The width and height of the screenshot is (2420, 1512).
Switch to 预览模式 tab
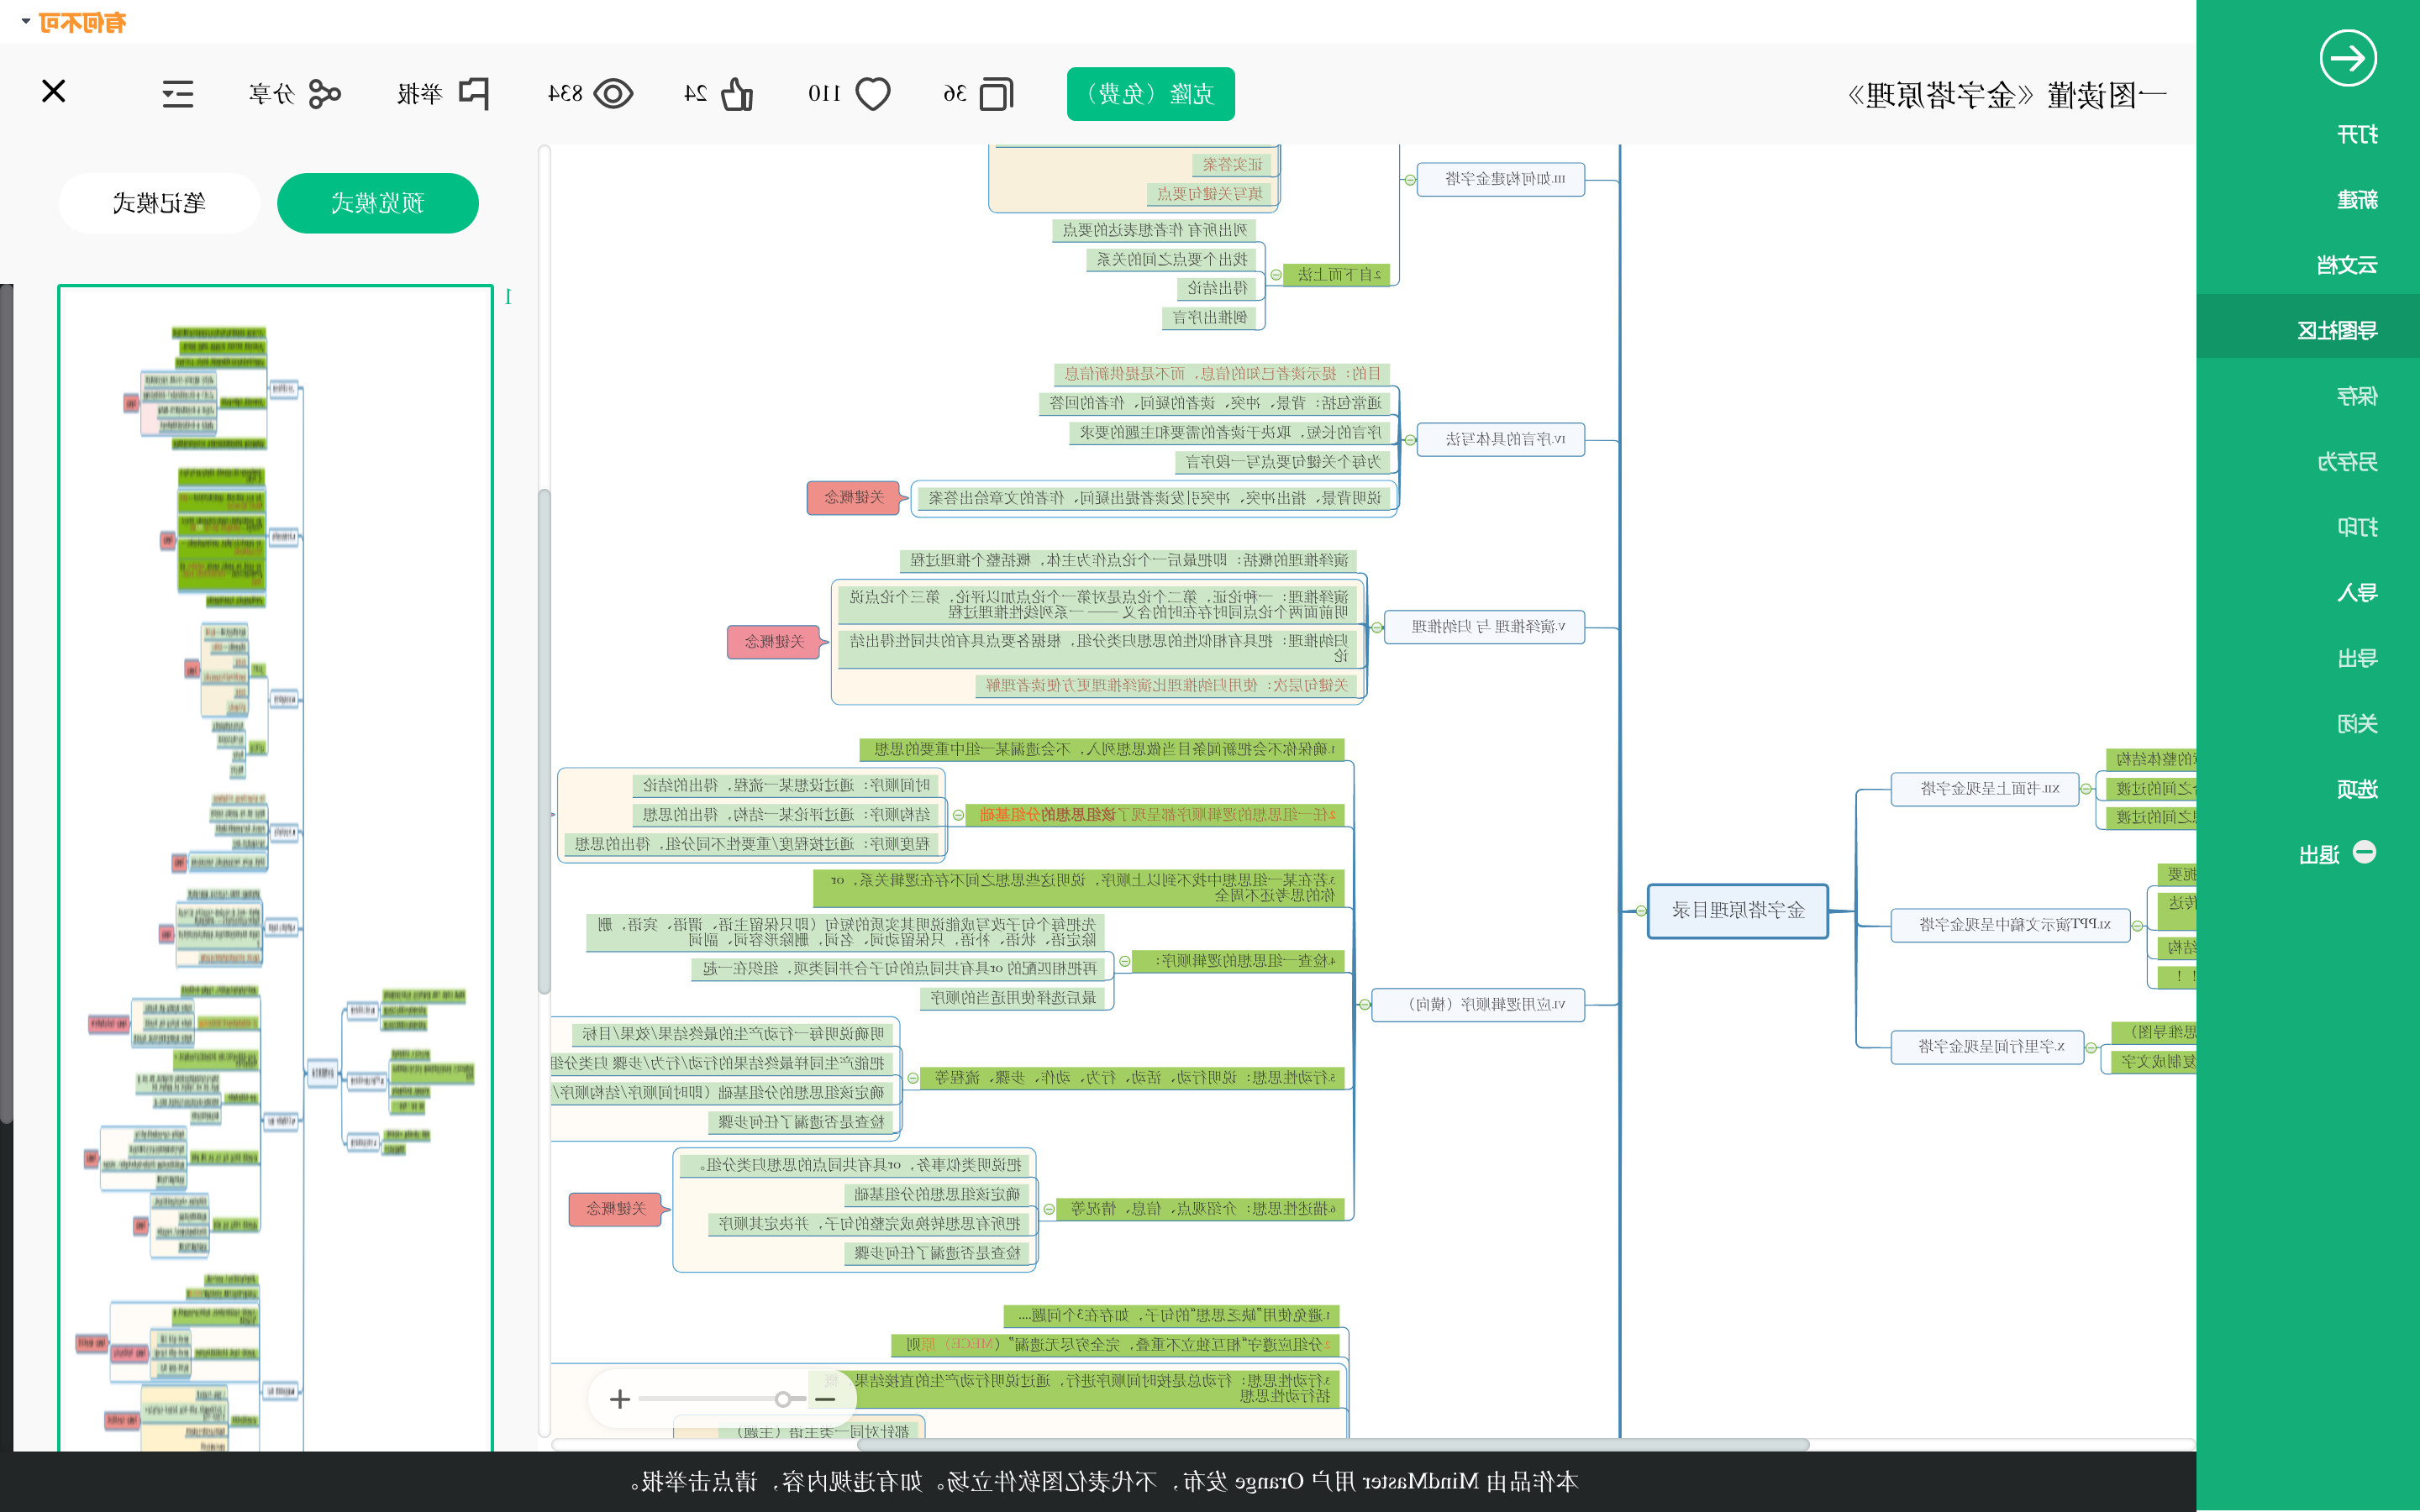(x=377, y=203)
